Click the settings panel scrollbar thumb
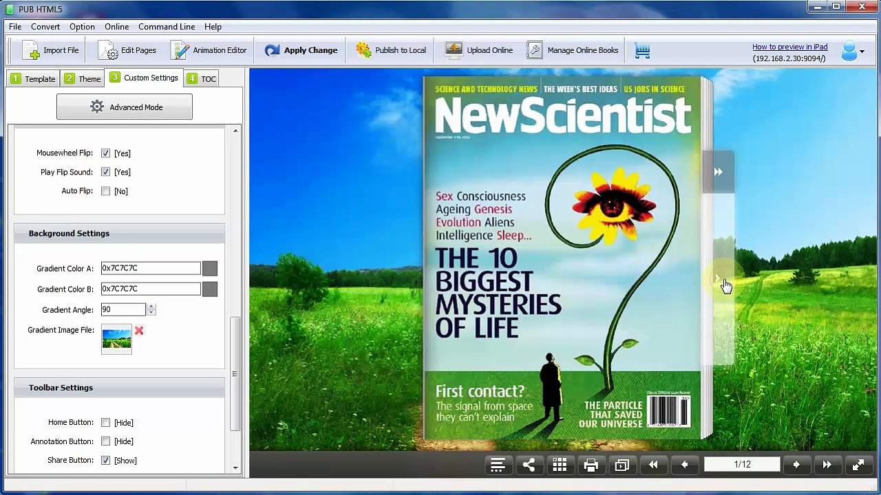This screenshot has height=495, width=881. (235, 374)
